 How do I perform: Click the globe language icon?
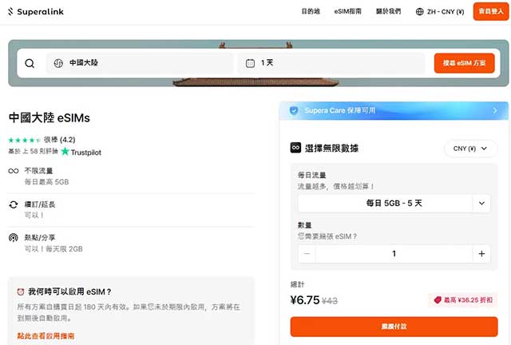tap(420, 12)
